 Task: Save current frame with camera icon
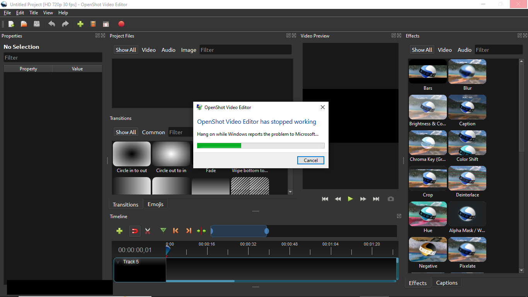(x=391, y=199)
